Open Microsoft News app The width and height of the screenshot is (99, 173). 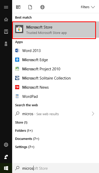pos(56,87)
